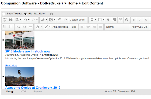Run the spell checker icon
Image resolution: width=151 pixels, height=99 pixels.
5,20
